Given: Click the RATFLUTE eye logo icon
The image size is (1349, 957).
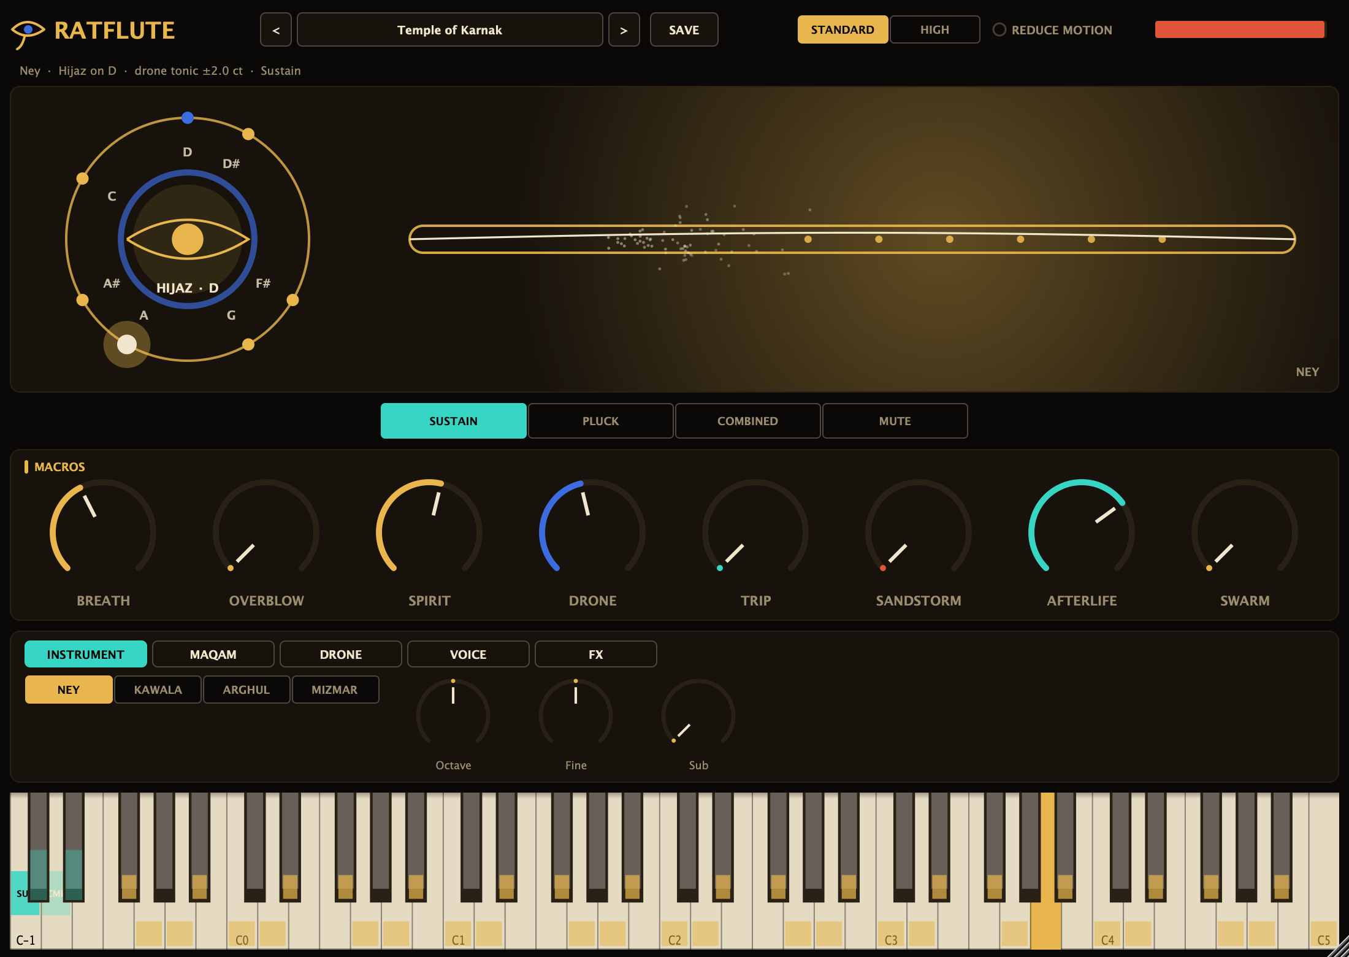Looking at the screenshot, I should 28,34.
